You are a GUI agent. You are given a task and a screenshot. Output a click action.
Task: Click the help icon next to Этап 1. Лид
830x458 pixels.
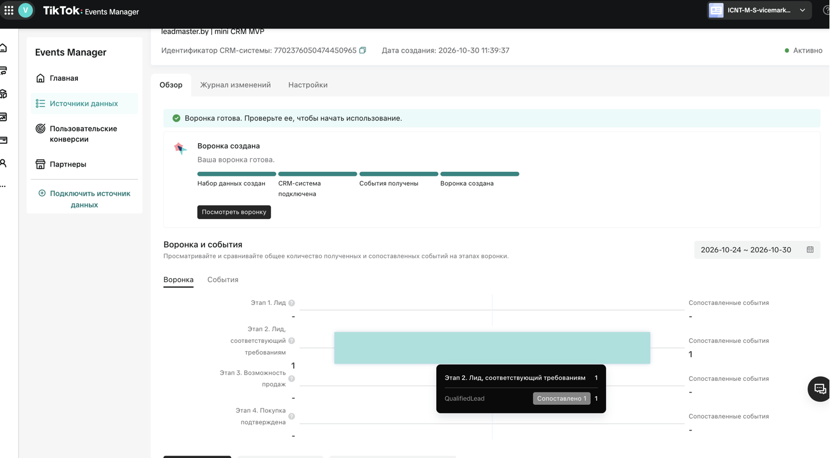[x=291, y=303]
